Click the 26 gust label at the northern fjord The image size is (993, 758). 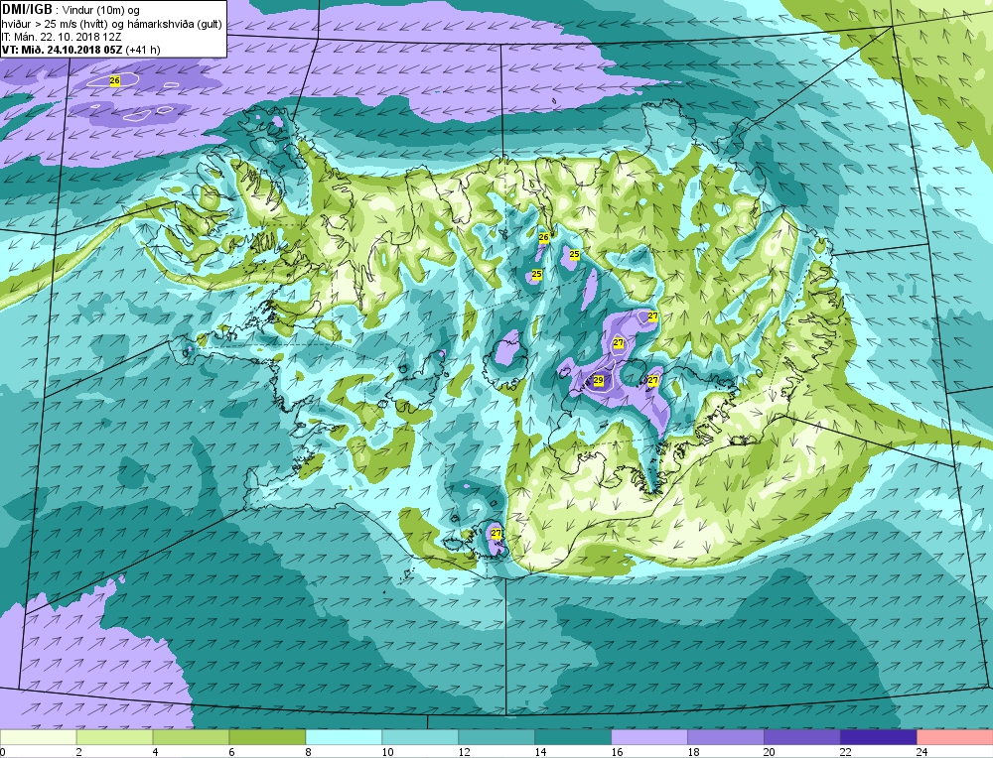click(x=543, y=237)
